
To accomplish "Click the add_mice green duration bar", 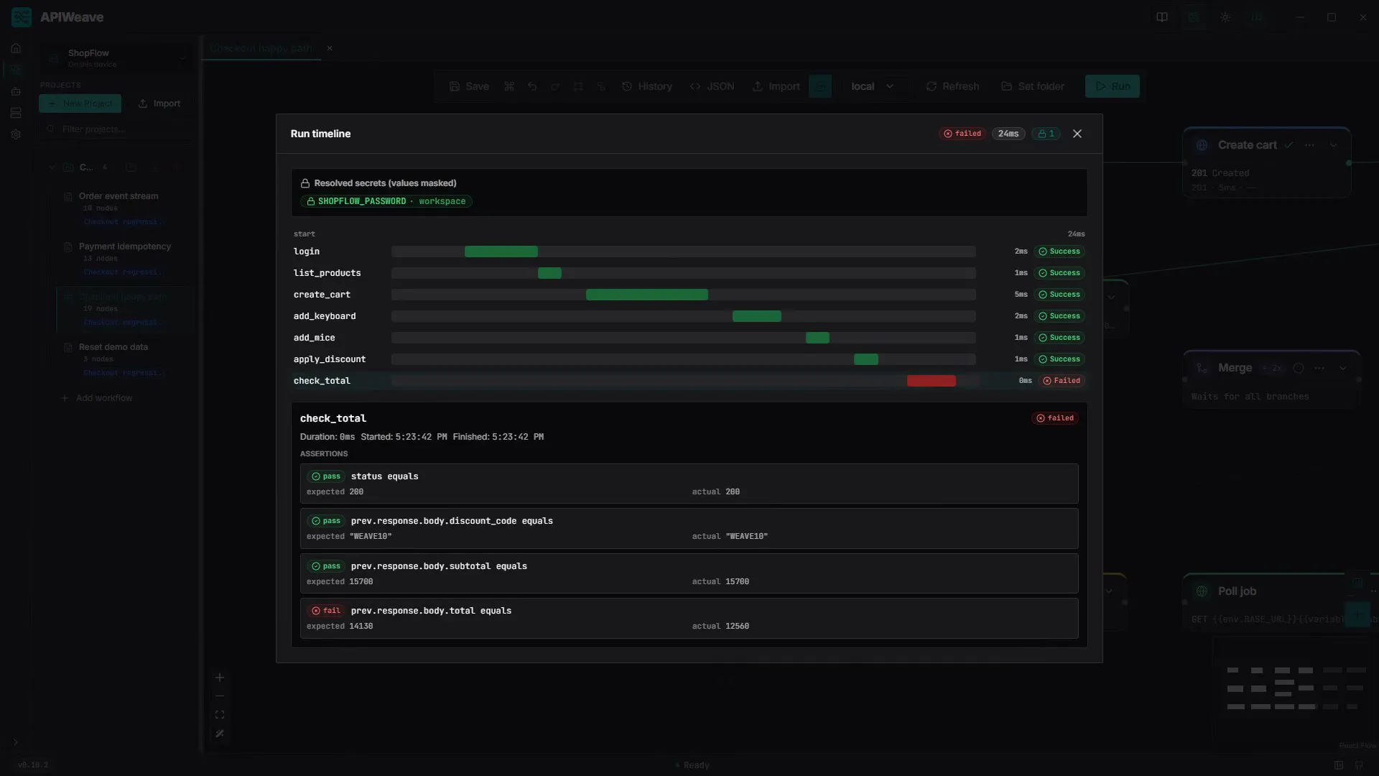I will click(x=817, y=338).
